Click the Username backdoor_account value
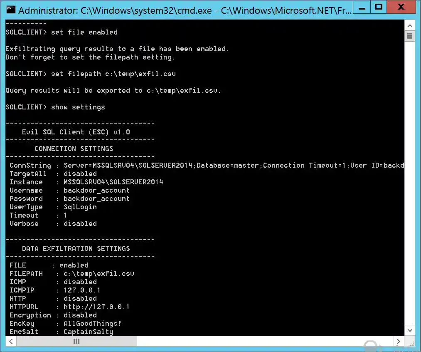Screen dimensions: 421x352 (97, 191)
